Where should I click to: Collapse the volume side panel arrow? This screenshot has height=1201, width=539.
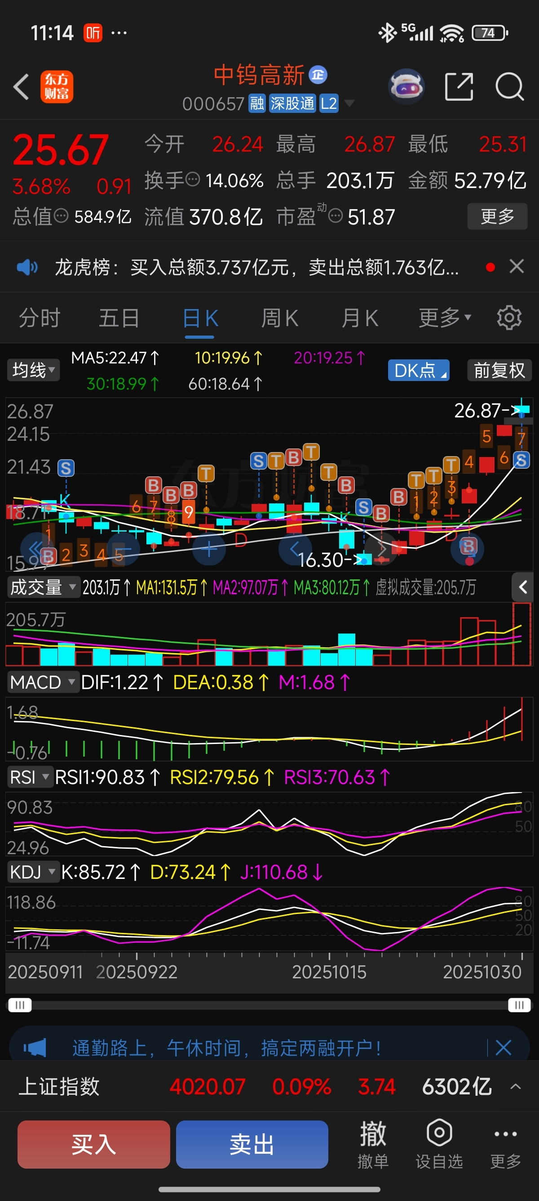tap(522, 587)
